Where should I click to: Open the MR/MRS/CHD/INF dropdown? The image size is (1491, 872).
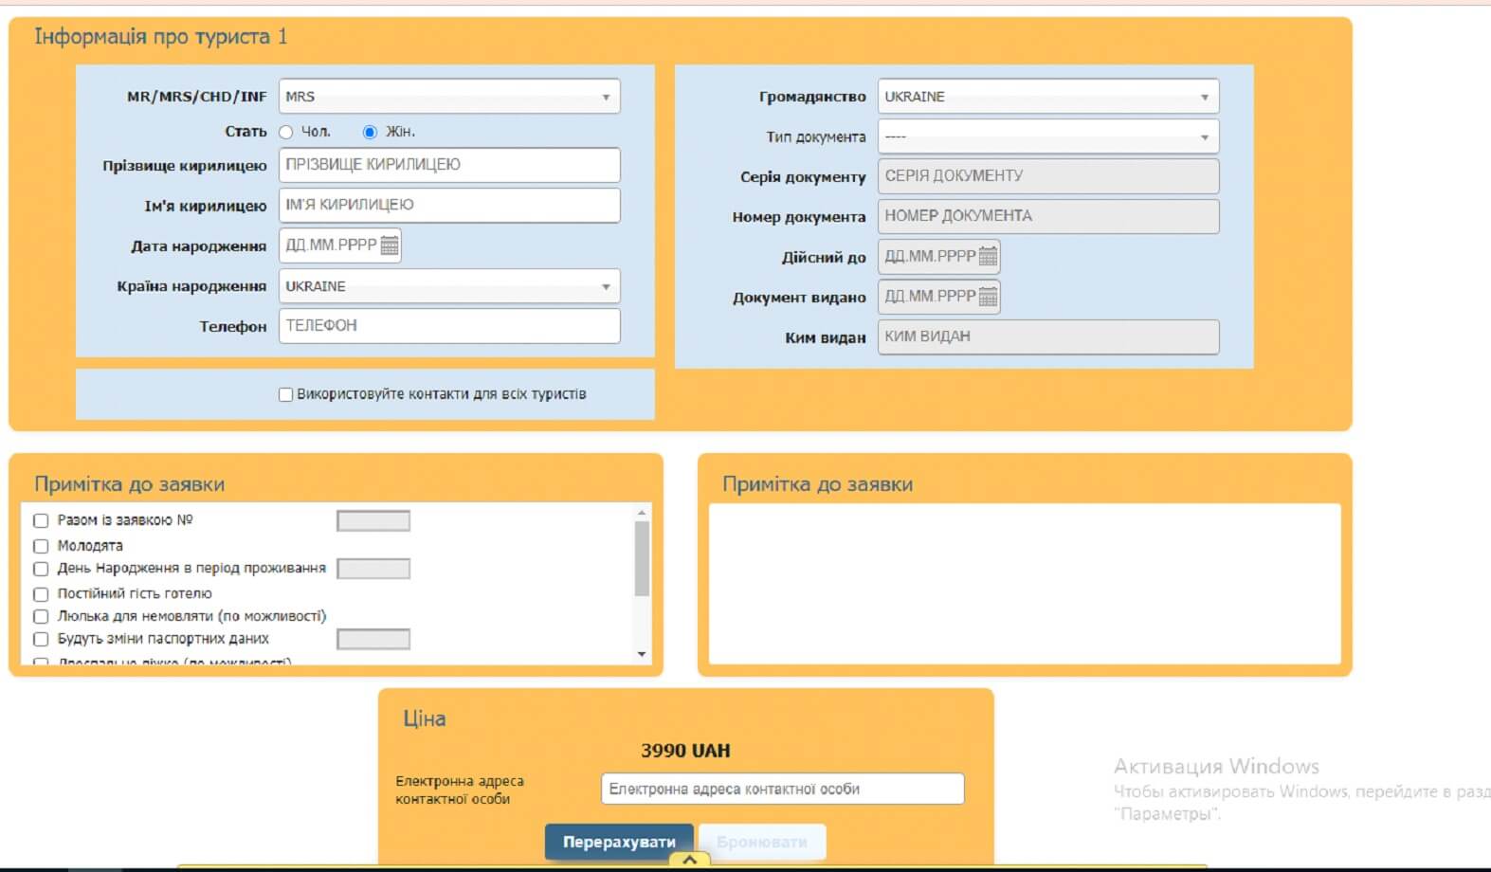pyautogui.click(x=449, y=97)
